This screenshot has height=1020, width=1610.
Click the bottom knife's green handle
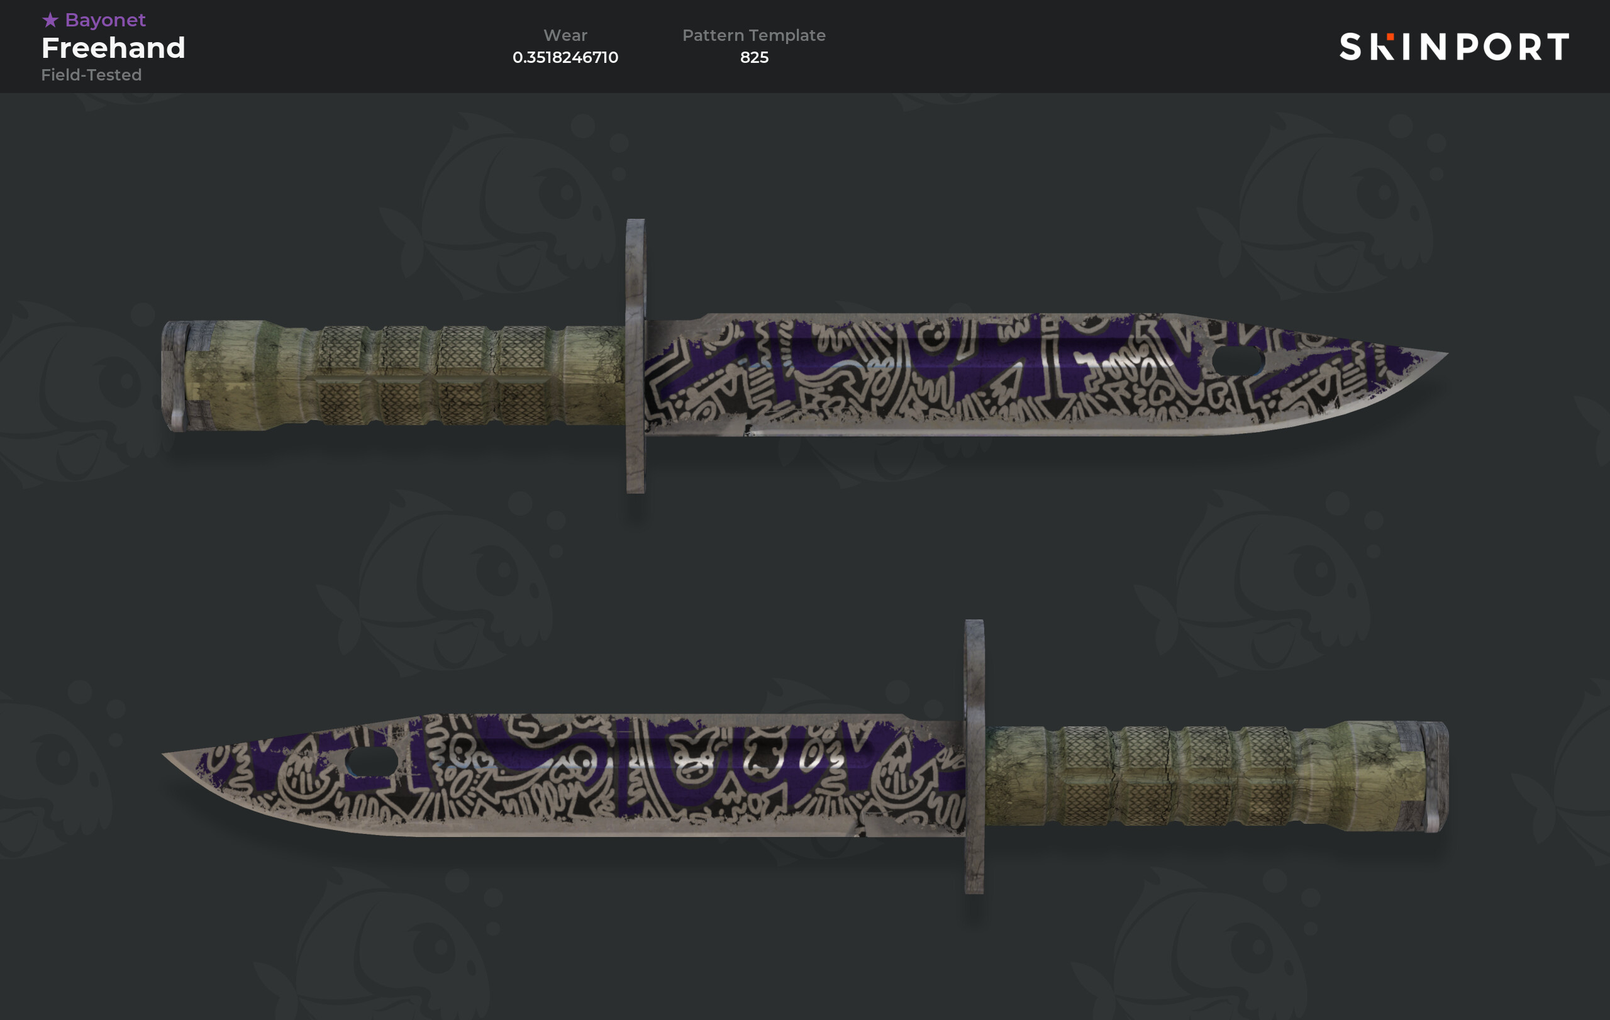(1204, 775)
